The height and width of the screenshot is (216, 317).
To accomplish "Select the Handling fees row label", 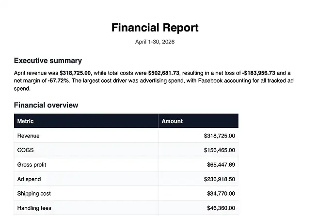I will click(34, 208).
